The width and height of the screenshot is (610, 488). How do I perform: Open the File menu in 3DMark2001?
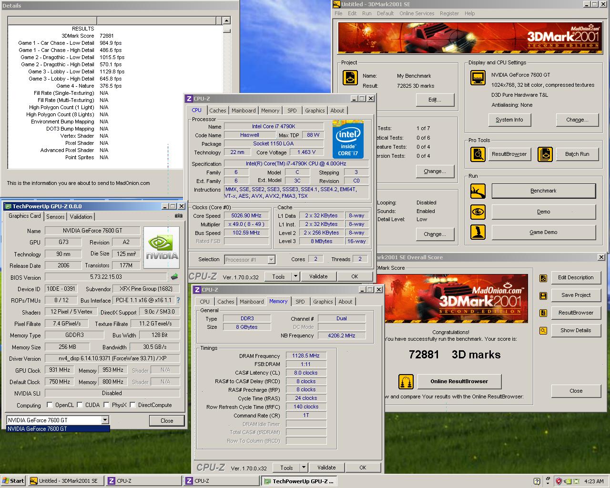tap(338, 13)
